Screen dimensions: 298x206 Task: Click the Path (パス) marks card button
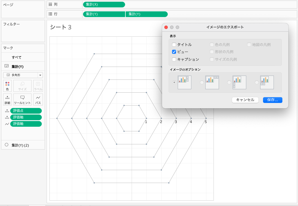[x=38, y=99]
